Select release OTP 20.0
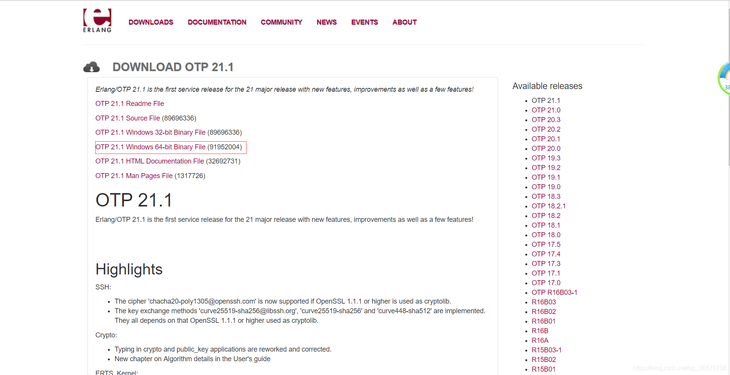Image resolution: width=730 pixels, height=375 pixels. [546, 149]
